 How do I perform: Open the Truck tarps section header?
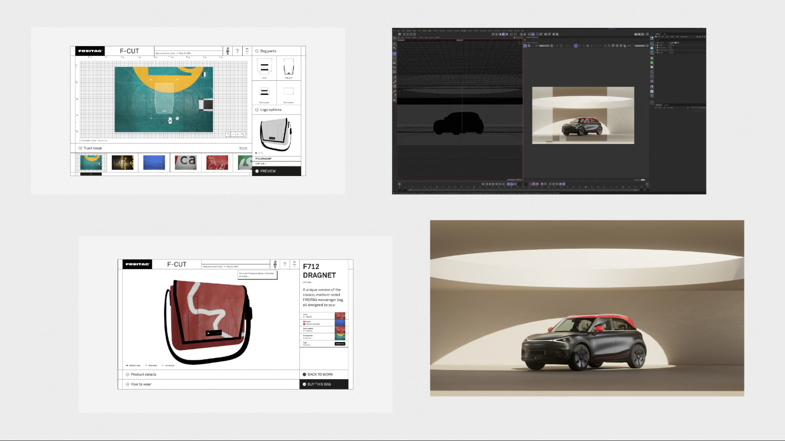[x=92, y=148]
